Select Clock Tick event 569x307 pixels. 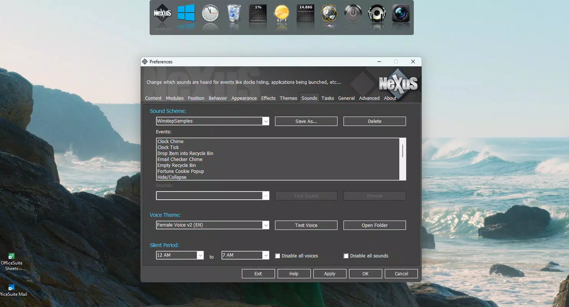278,147
